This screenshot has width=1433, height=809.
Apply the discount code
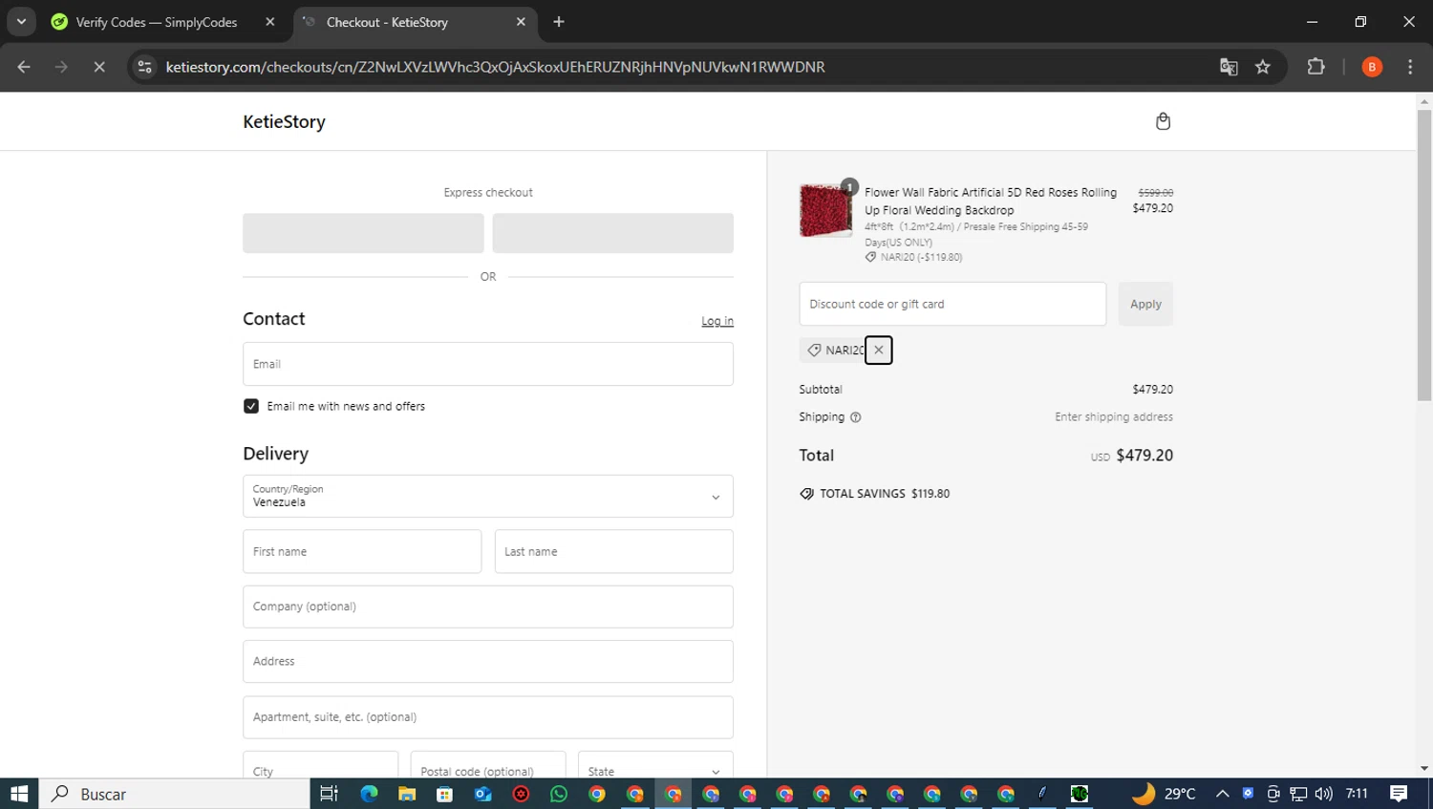[1145, 304]
